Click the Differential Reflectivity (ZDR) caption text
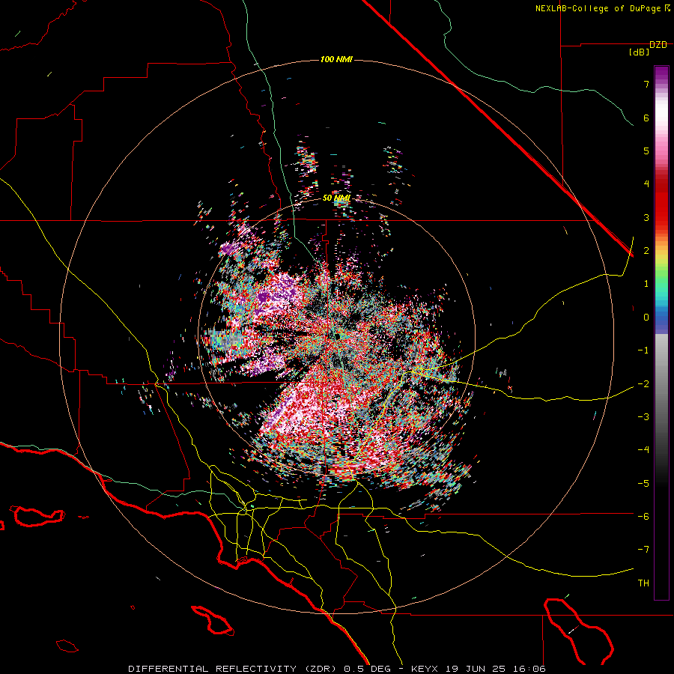This screenshot has width=674, height=674. pos(234,669)
